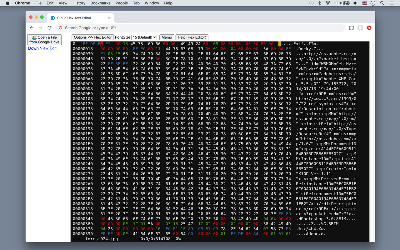Image resolution: width=400 pixels, height=250 pixels.
Task: Open the Chrome profile avatar menu
Action: (360, 28)
